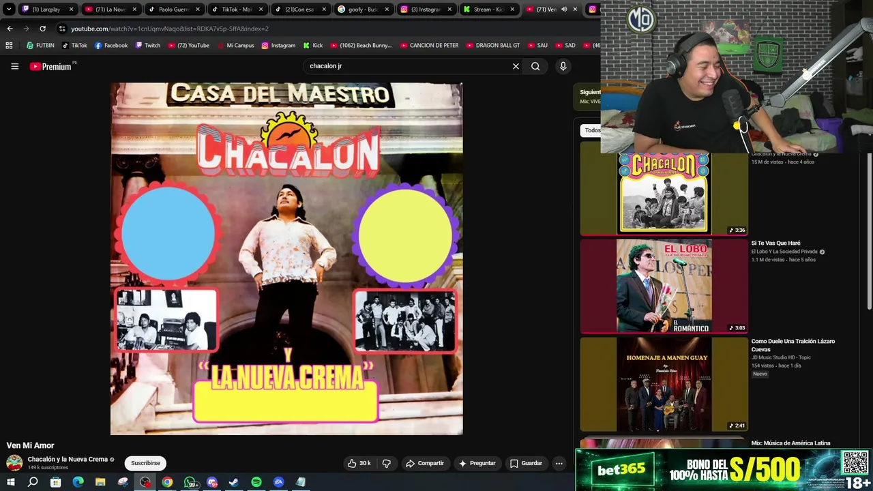Switch to the Larcplay Twitch tab
This screenshot has height=491, width=873.
47,10
